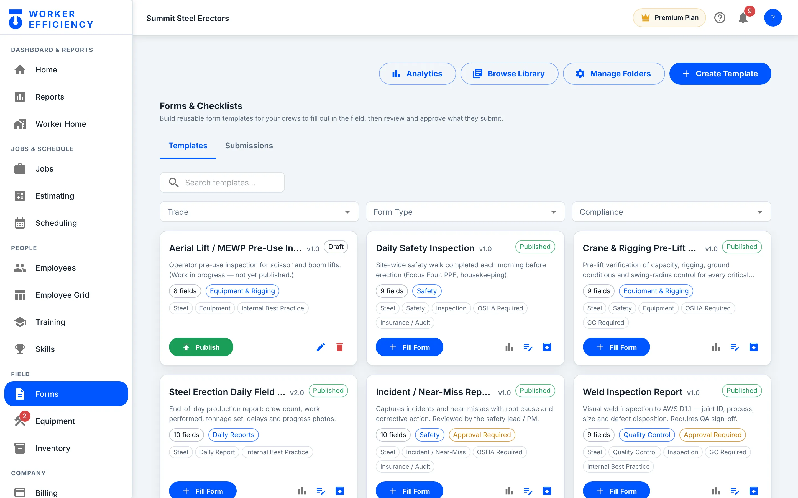Image resolution: width=798 pixels, height=498 pixels.
Task: Open the user profile avatar
Action: click(773, 18)
